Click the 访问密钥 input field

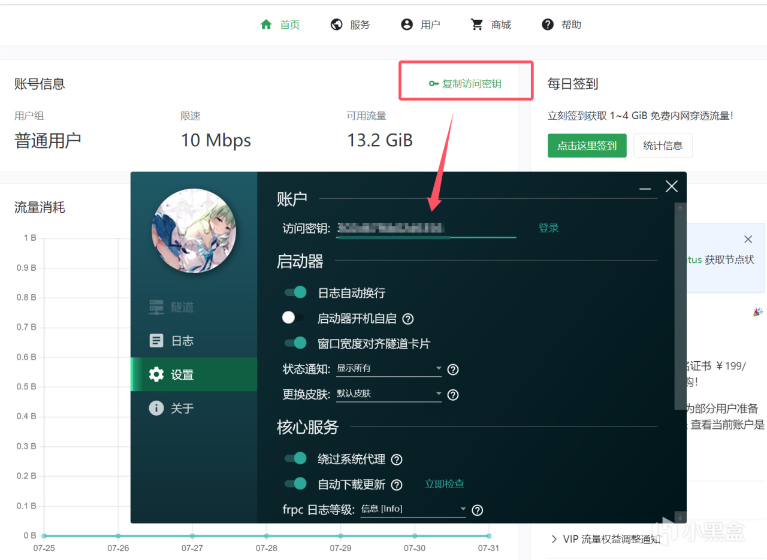pos(426,228)
